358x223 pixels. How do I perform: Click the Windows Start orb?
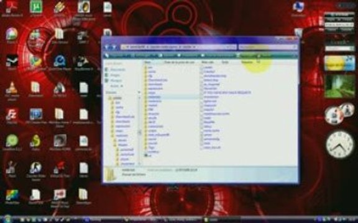pos(7,219)
